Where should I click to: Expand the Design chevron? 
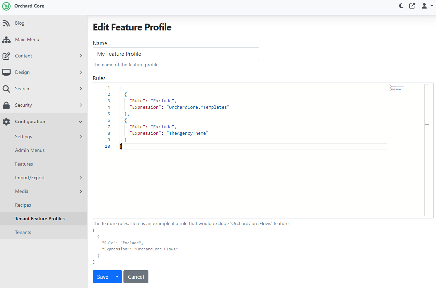coord(81,72)
